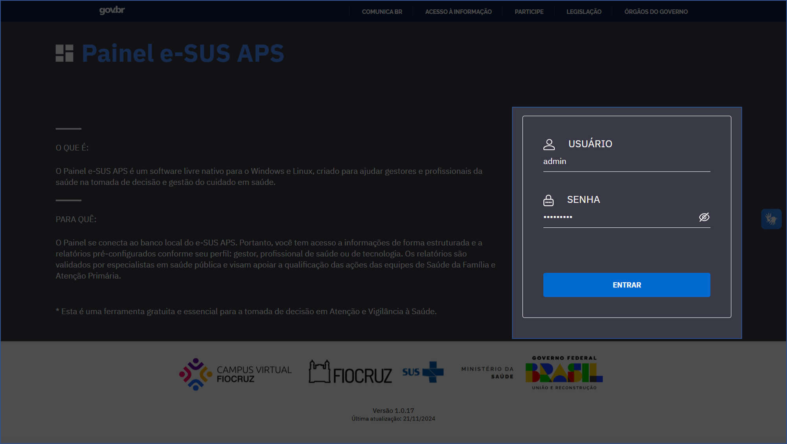Toggle password visibility with eye icon
Screen dimensions: 787x444
pos(704,217)
